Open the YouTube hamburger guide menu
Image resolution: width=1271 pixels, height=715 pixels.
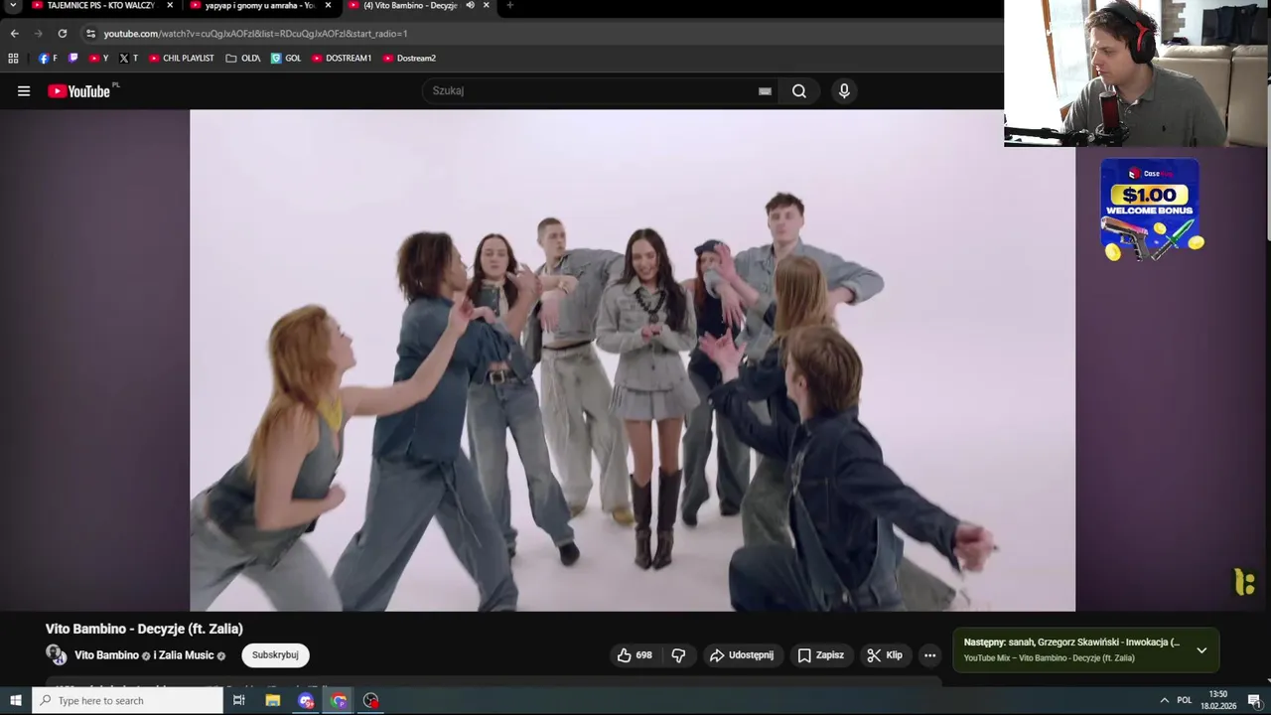pos(24,91)
